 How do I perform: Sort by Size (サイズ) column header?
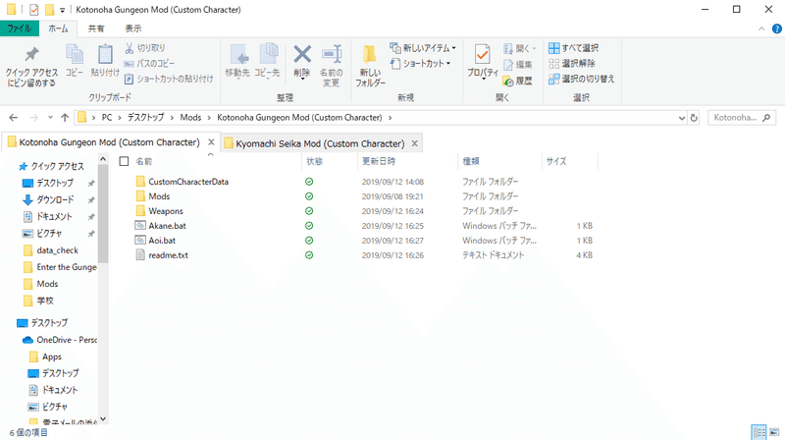(556, 161)
